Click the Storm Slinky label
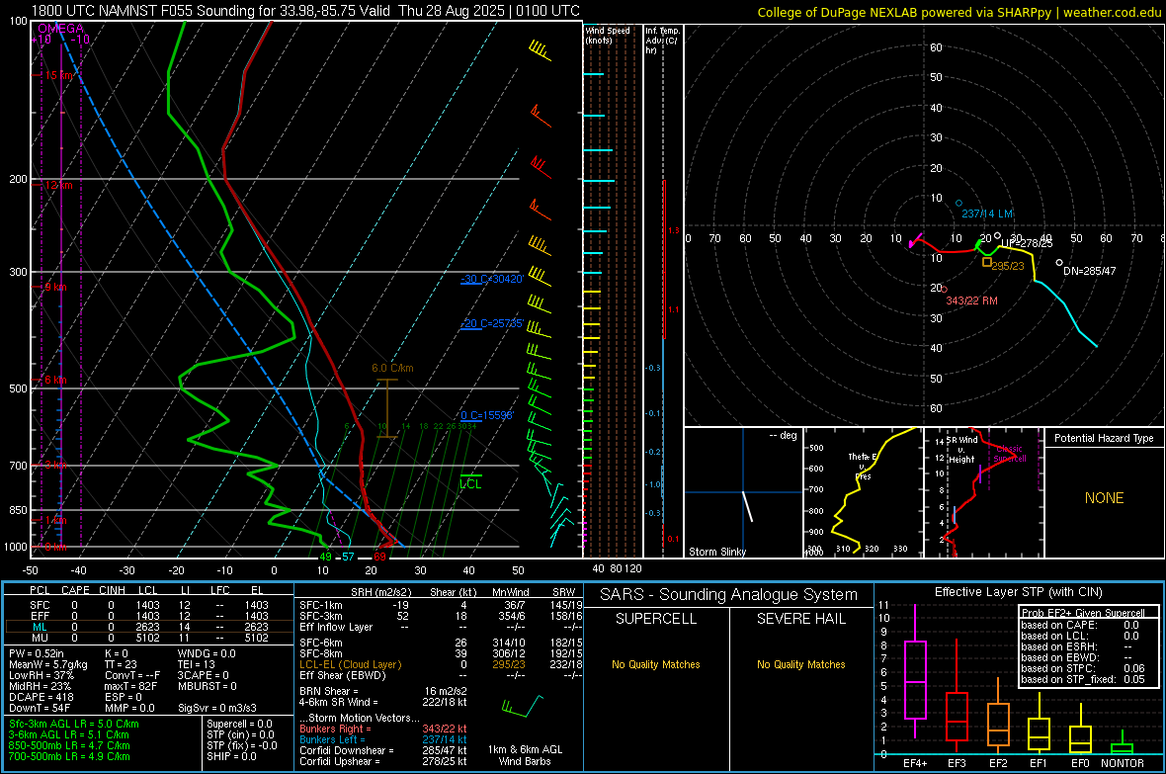The height and width of the screenshot is (774, 1166). (716, 552)
